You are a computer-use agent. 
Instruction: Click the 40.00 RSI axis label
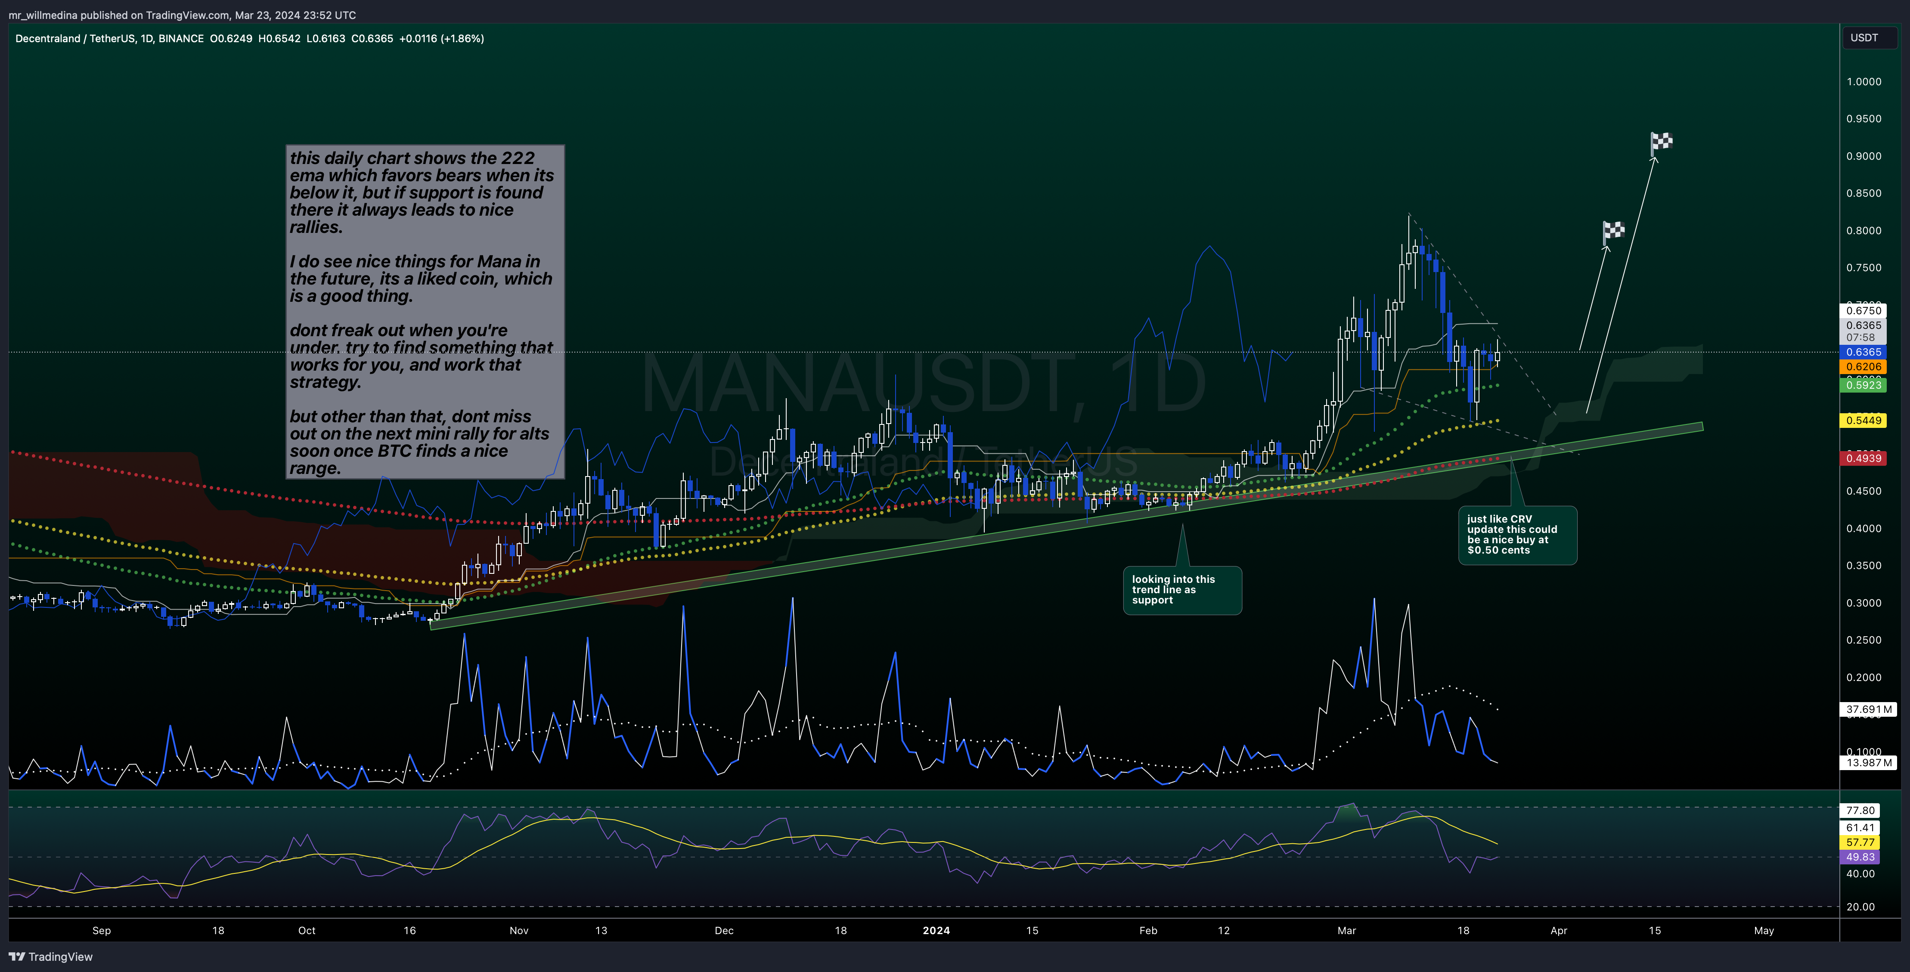tap(1860, 874)
